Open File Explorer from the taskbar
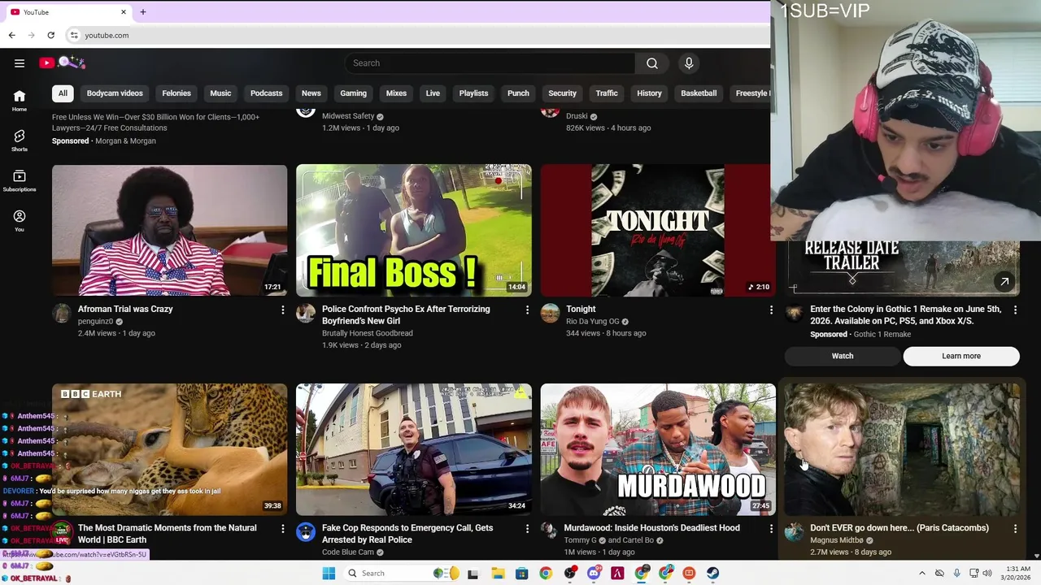The height and width of the screenshot is (585, 1041). tap(498, 574)
